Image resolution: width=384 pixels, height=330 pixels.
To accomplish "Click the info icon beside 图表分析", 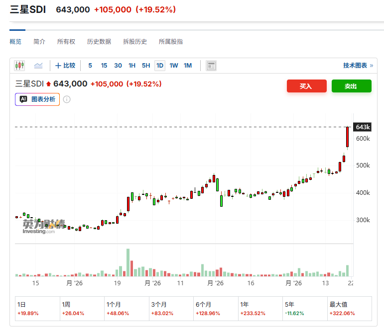I will (67, 99).
